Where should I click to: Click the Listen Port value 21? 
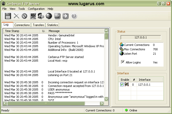pos(154,54)
